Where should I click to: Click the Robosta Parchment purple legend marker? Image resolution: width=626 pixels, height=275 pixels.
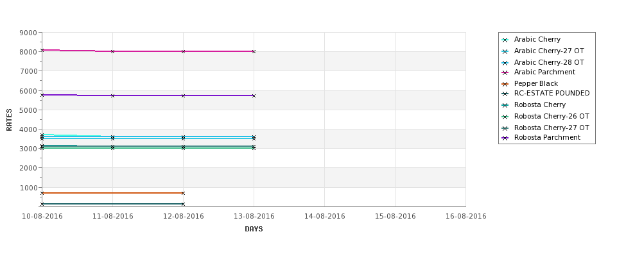tap(505, 138)
